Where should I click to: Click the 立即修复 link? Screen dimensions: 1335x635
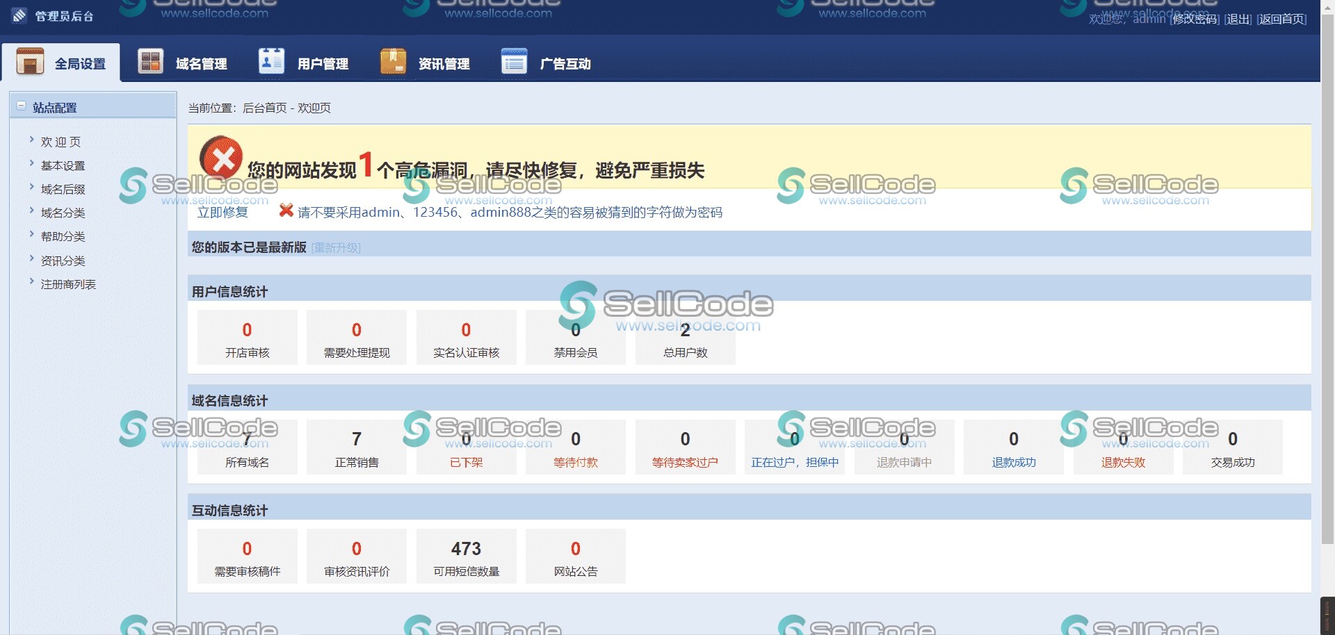(222, 213)
